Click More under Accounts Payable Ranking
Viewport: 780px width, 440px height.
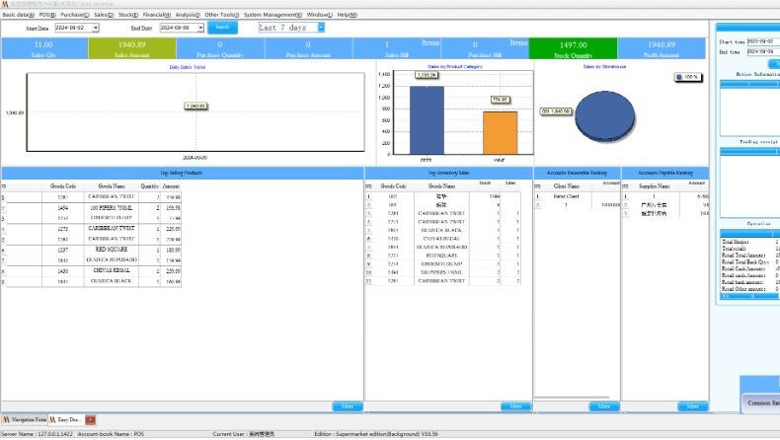(x=692, y=406)
